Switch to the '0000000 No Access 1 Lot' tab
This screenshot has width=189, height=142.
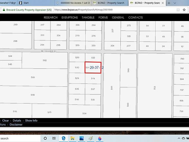point(73,3)
